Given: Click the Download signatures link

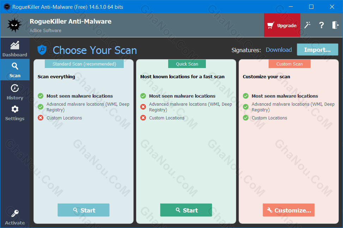Looking at the screenshot, I should pyautogui.click(x=279, y=50).
